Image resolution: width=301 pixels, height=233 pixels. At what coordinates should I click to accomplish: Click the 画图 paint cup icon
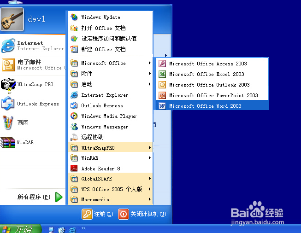tap(8, 122)
